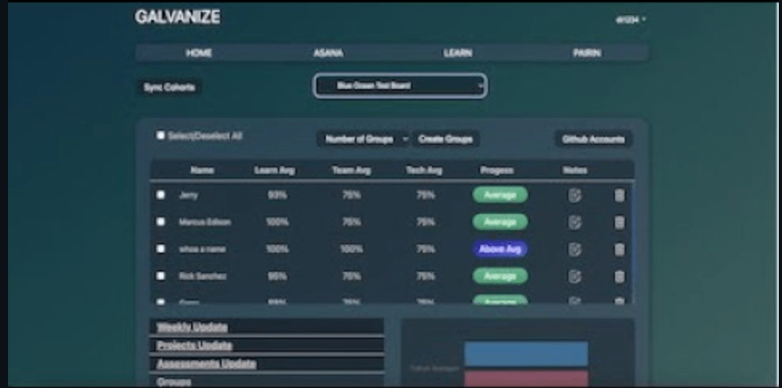Open the Weekly Update section

[192, 327]
